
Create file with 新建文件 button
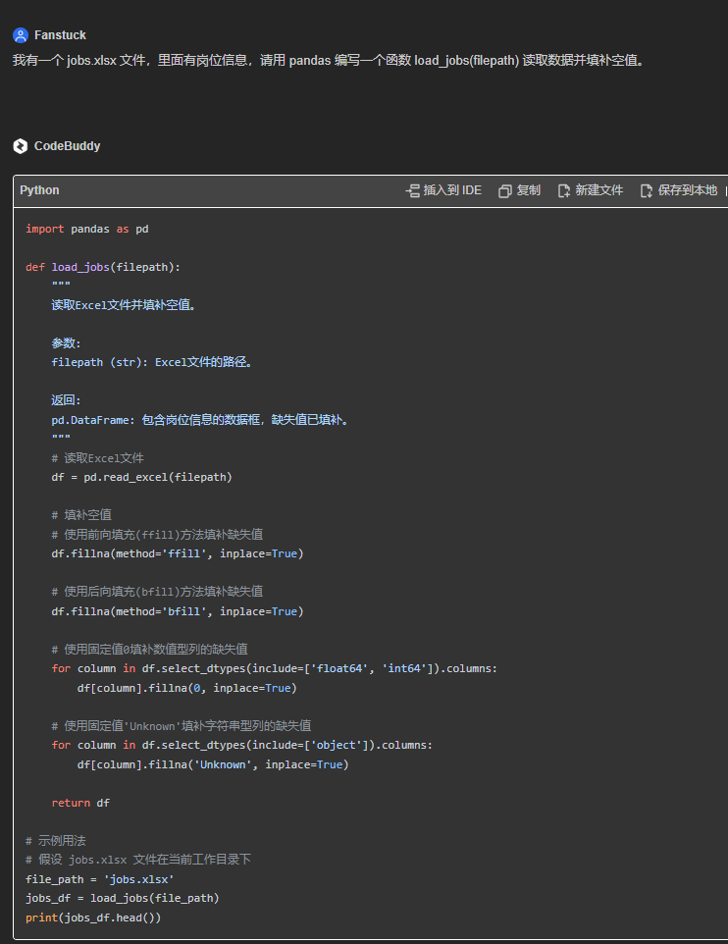(591, 190)
